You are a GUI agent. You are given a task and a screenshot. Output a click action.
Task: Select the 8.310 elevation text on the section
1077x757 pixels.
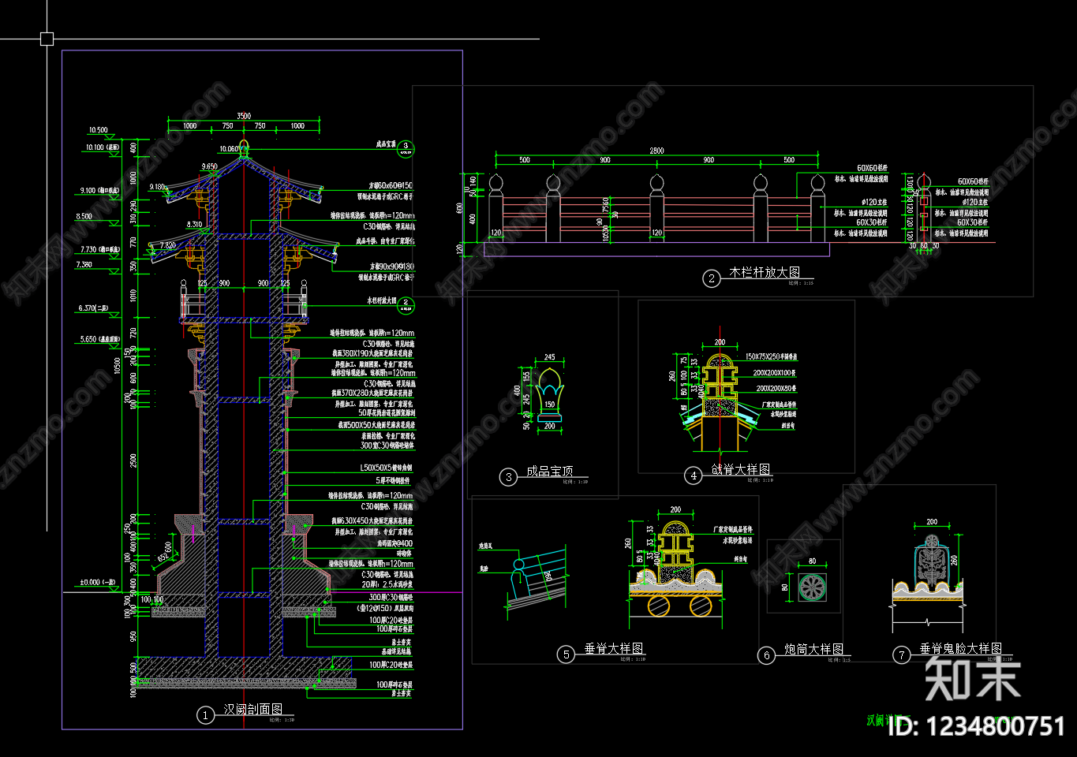[x=194, y=224]
